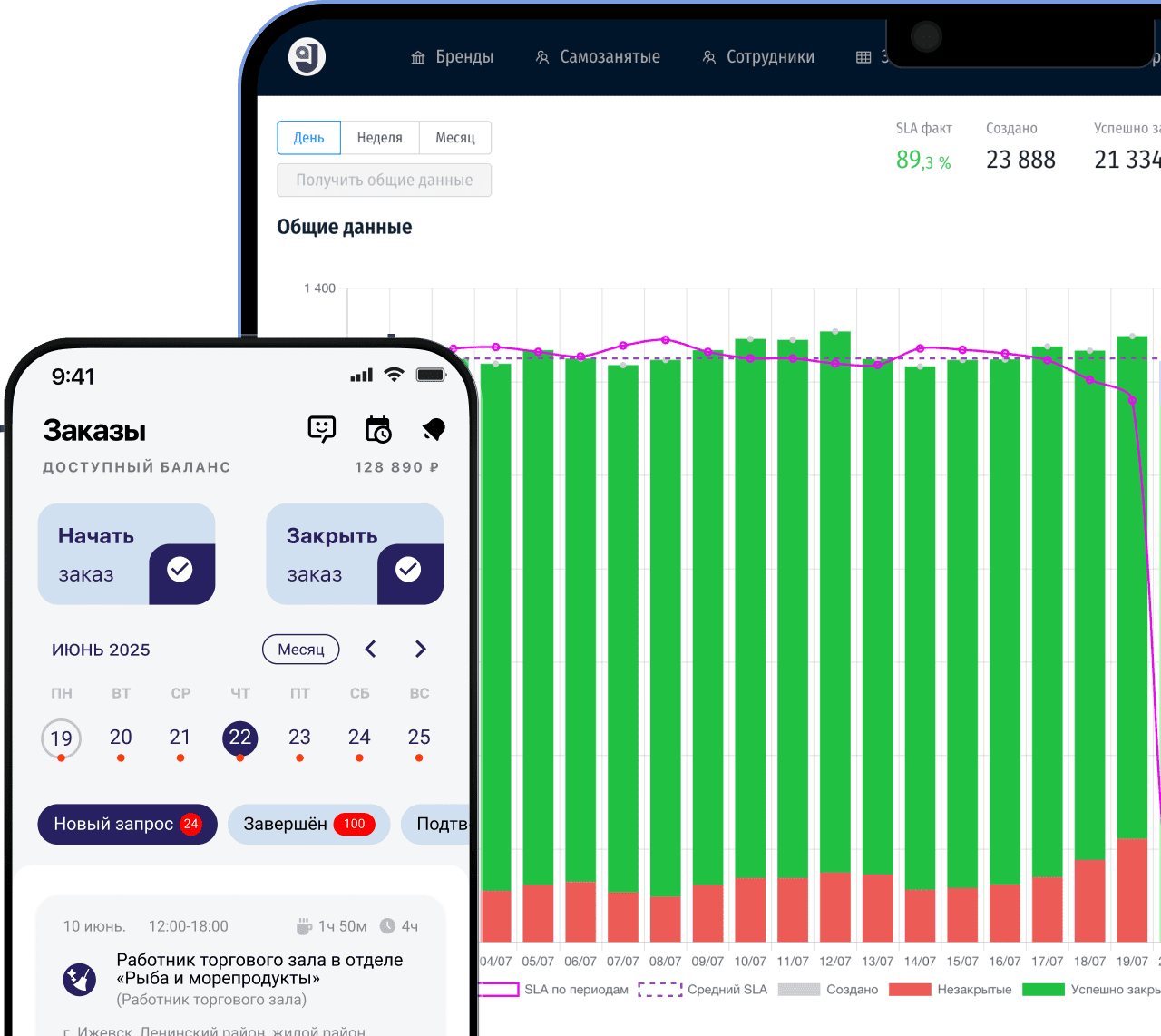Click the Создано 23 888 value
The width and height of the screenshot is (1161, 1036).
(x=1020, y=161)
